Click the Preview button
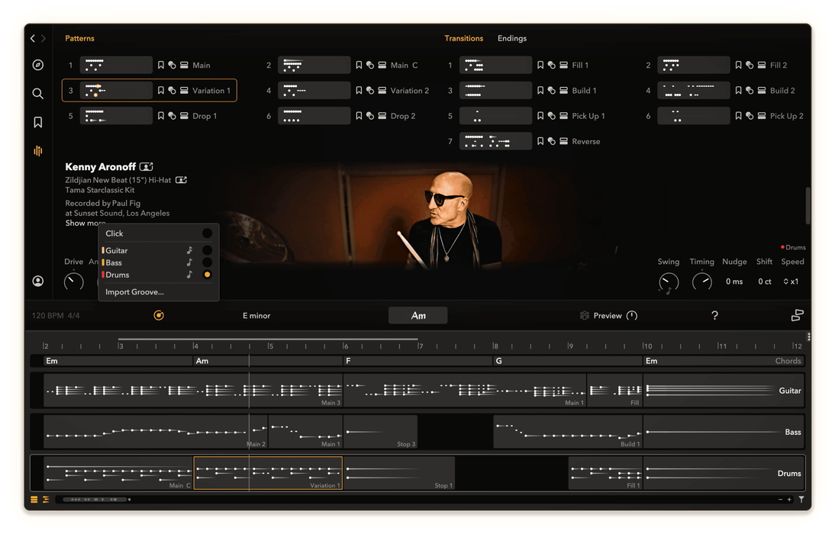Image resolution: width=835 pixels, height=534 pixels. [607, 316]
